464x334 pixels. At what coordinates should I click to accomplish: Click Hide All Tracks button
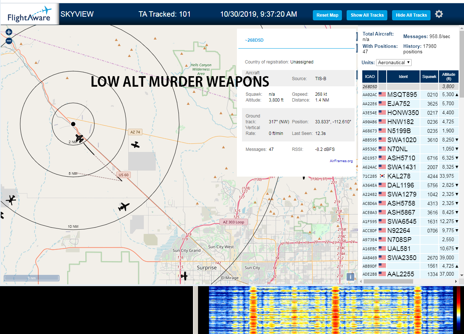[411, 15]
